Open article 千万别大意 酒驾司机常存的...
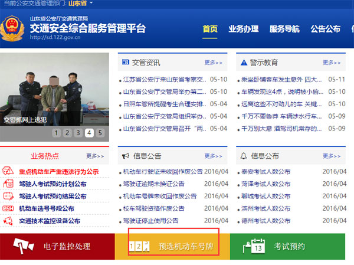 point(282,129)
